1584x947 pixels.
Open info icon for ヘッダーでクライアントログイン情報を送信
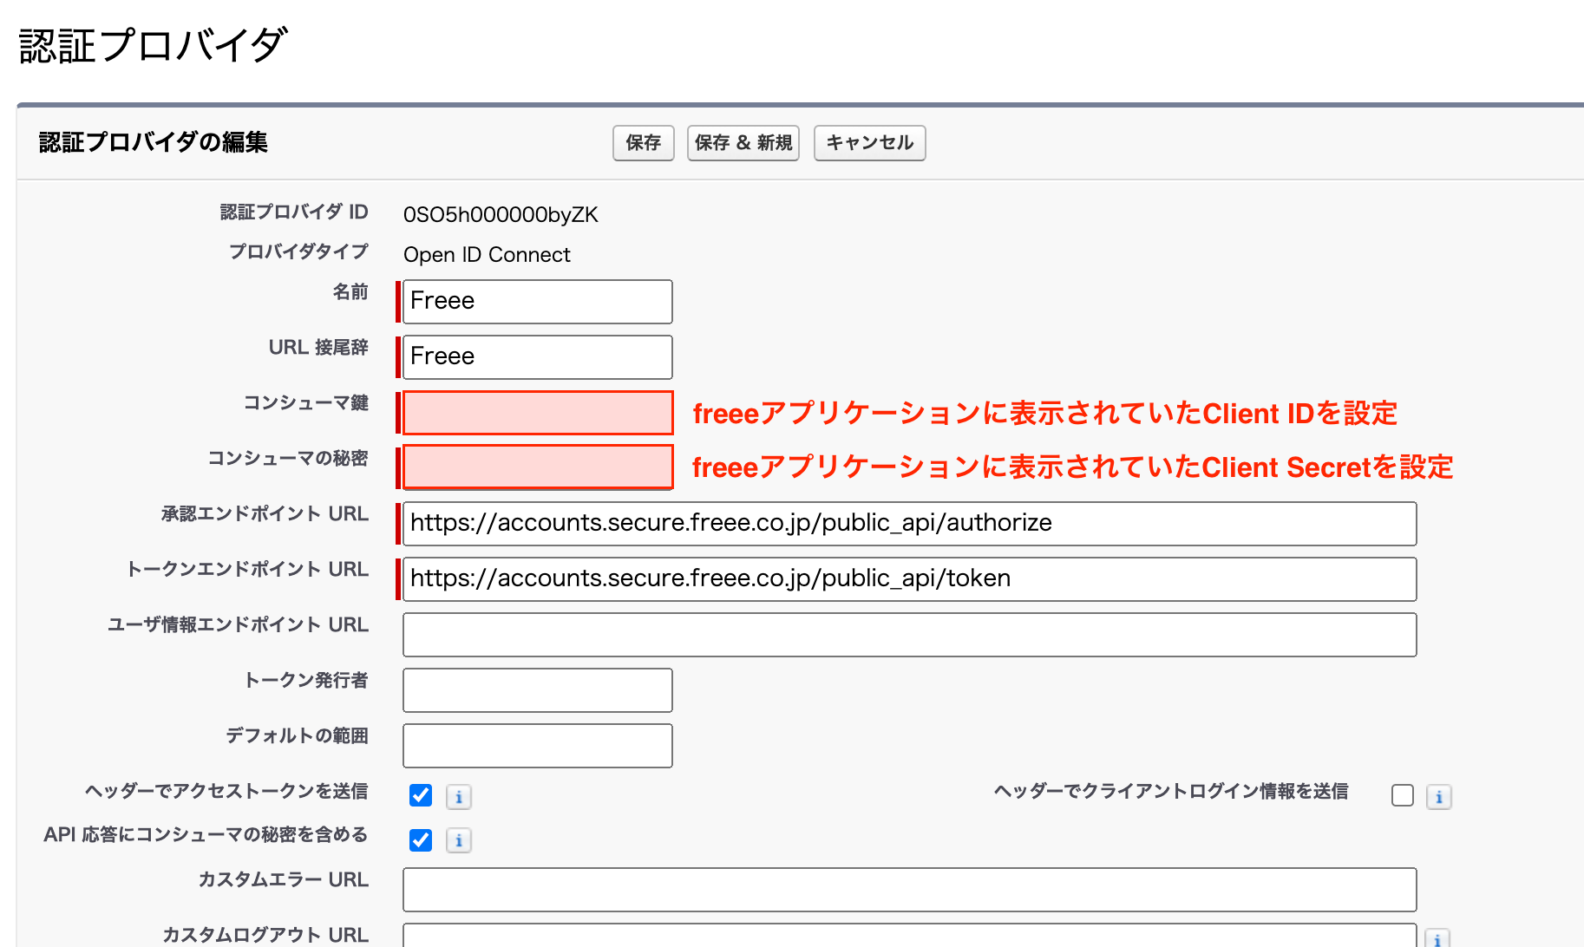click(1439, 797)
